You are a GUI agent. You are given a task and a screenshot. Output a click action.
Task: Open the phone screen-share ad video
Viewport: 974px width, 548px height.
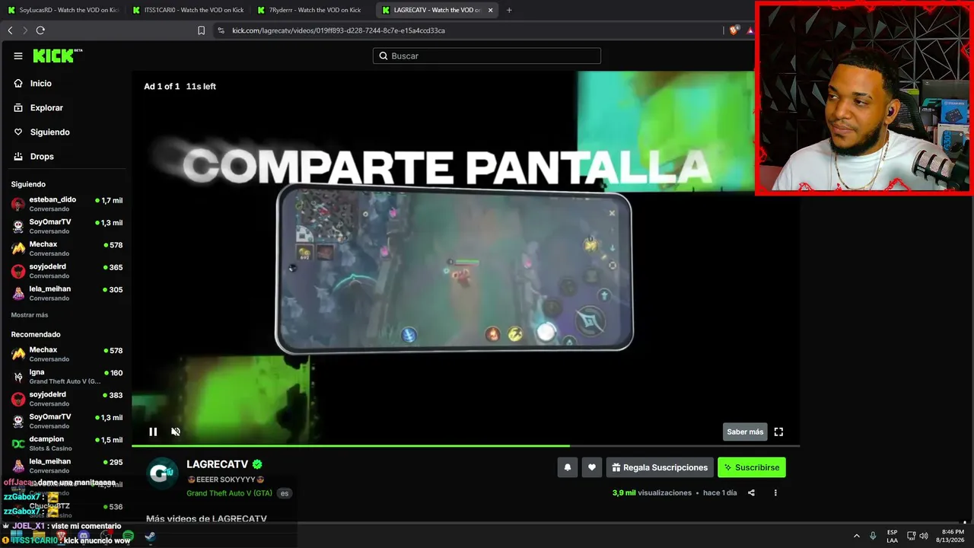pyautogui.click(x=454, y=269)
